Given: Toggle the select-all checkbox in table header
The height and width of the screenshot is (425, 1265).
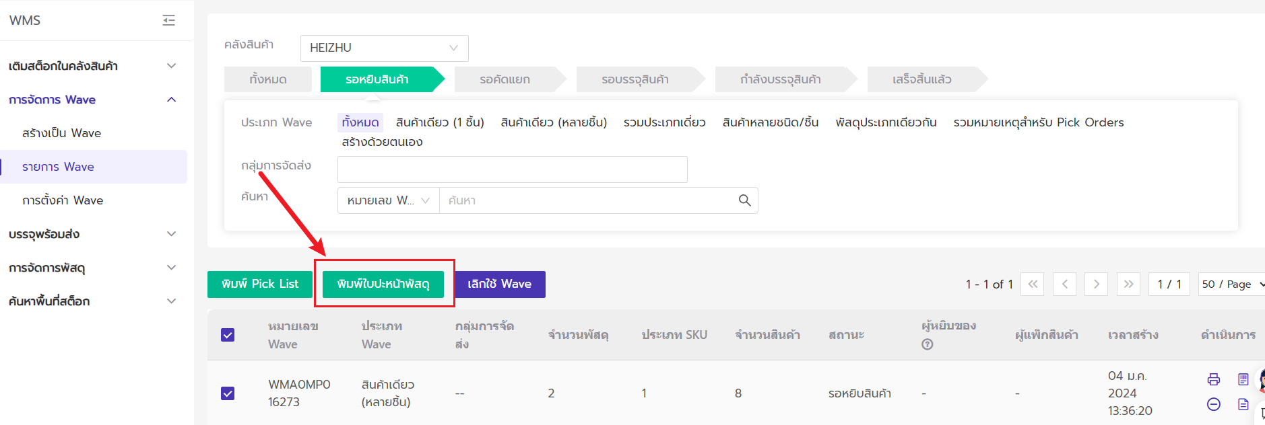Looking at the screenshot, I should [228, 335].
